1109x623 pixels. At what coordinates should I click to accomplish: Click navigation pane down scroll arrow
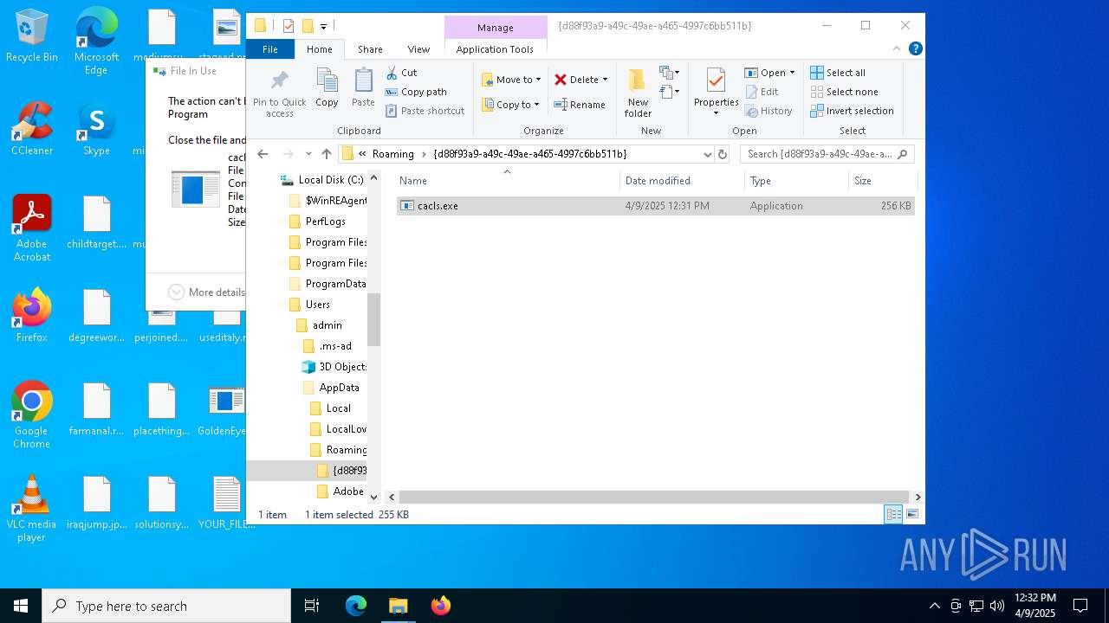[x=374, y=497]
